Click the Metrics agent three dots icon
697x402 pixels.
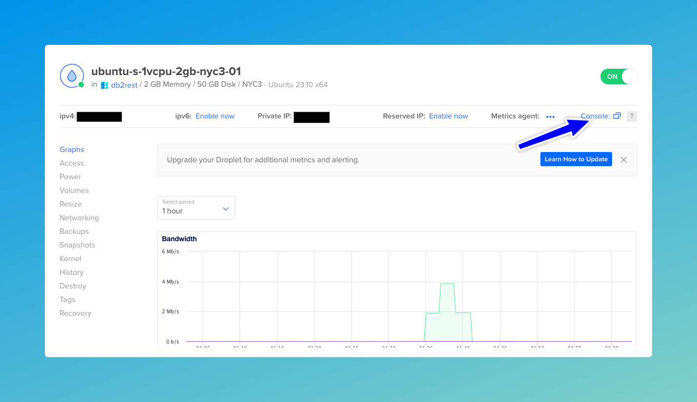551,117
